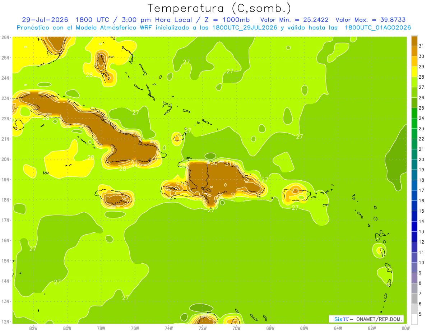
Task: Click the dark brown legend band above 31
Action: 414,41
